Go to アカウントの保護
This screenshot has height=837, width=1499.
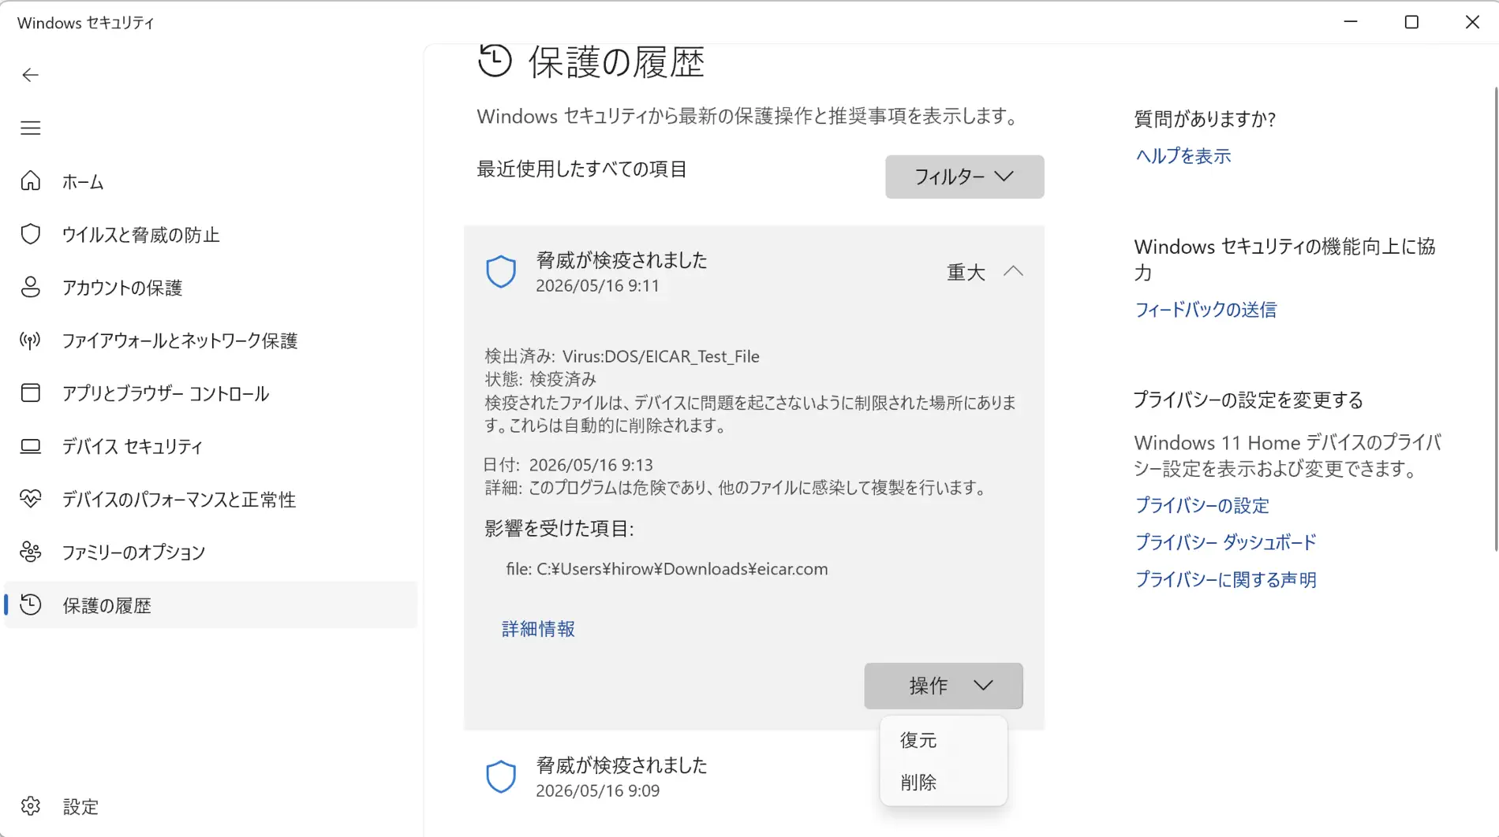point(211,287)
